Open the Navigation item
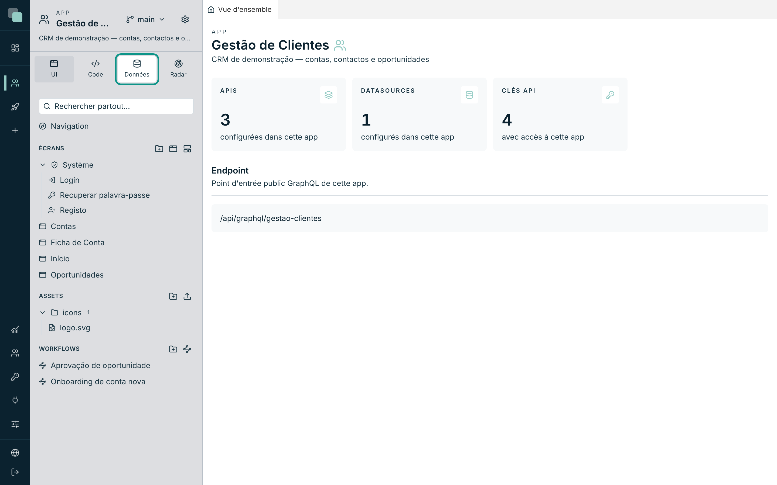 point(116,126)
